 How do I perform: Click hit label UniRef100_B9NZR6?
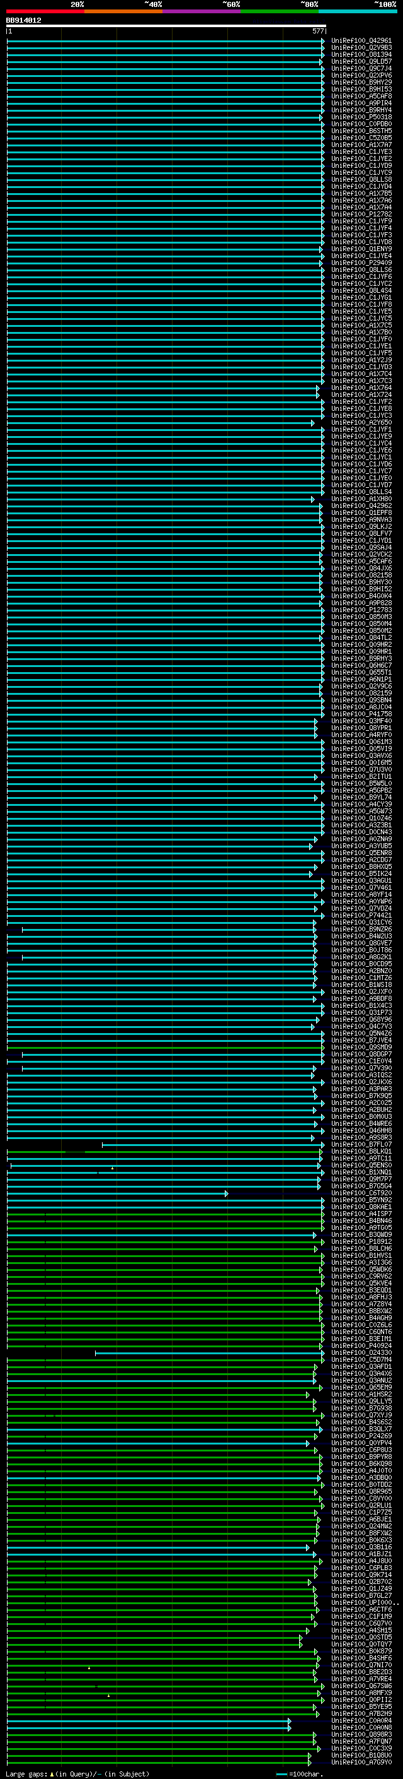coord(361,930)
